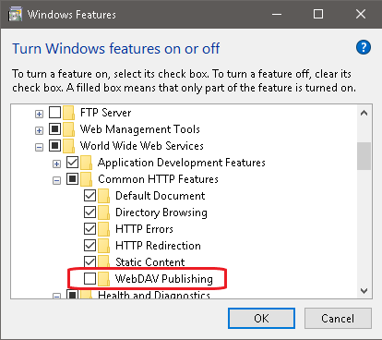This screenshot has height=340, width=382.
Task: Click the Directory Browsing folder icon
Action: 104,212
